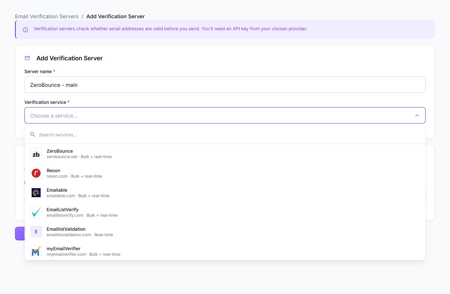
Task: Click myemailverifier.com Bulk + real-time text
Action: coord(83,254)
